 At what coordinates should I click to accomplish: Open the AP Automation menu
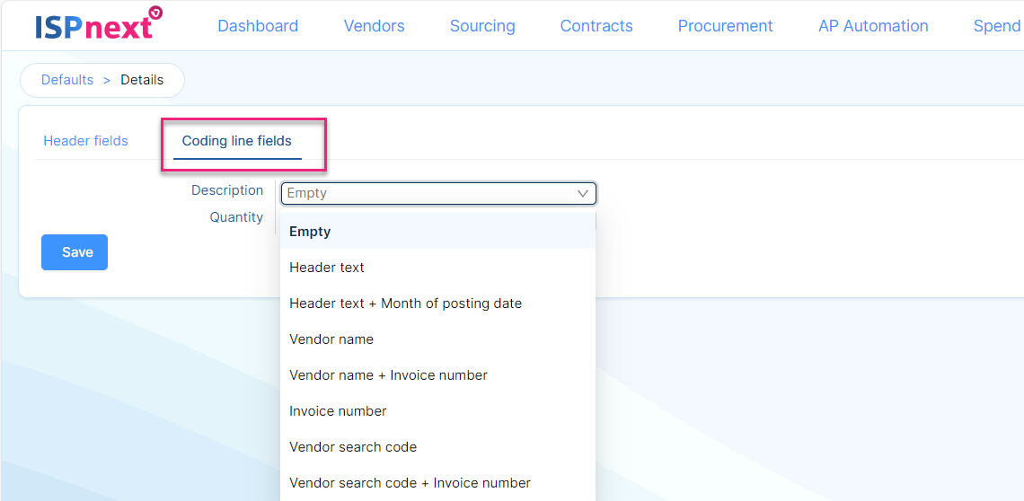(873, 26)
